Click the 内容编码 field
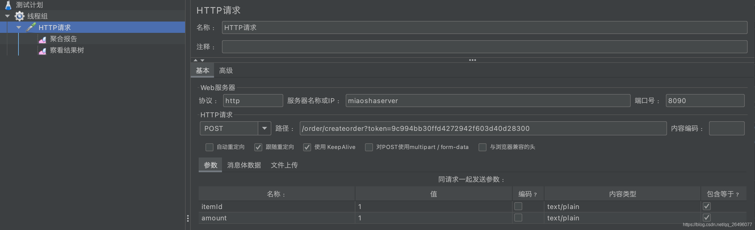This screenshot has width=755, height=230. (x=727, y=129)
